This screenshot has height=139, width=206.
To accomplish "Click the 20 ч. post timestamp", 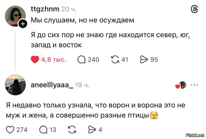I will point(69,9).
